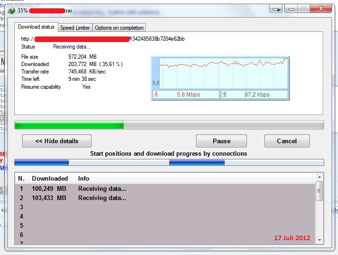Click the 35% title bar text
The height and width of the screenshot is (255, 338).
22,11
